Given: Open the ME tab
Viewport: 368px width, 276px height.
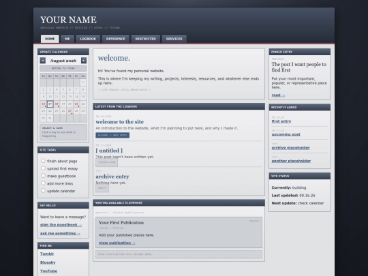Looking at the screenshot, I should [x=67, y=39].
